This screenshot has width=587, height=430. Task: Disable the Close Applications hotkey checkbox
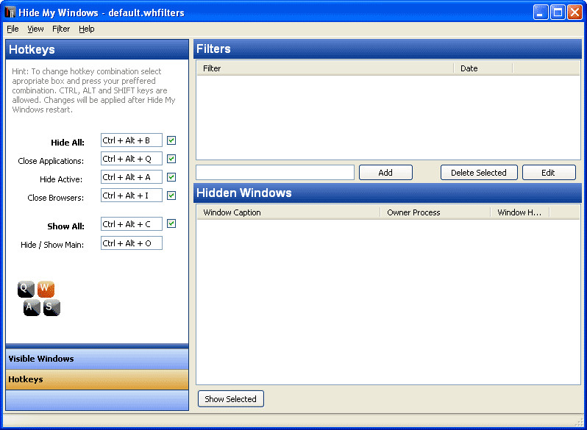click(x=171, y=159)
